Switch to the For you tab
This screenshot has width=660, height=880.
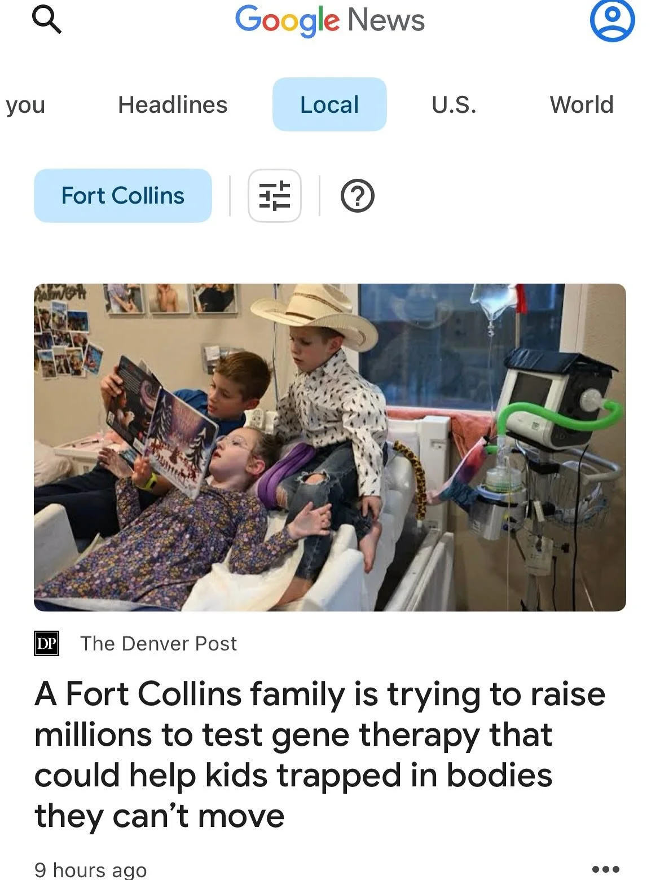click(x=25, y=105)
